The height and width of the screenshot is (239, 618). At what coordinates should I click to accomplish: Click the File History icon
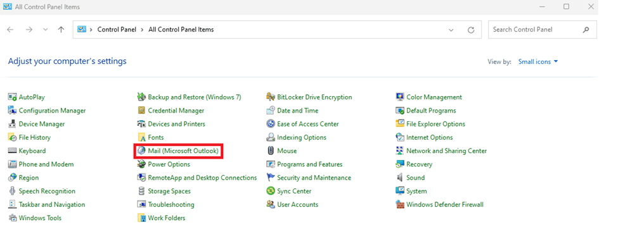tap(12, 137)
